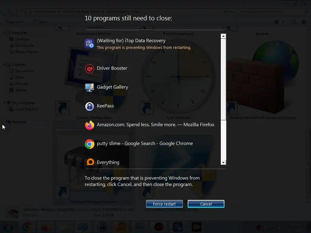This screenshot has width=311, height=233.
Task: Select the Performance Monitor shortcut label
Action: click(x=94, y=34)
